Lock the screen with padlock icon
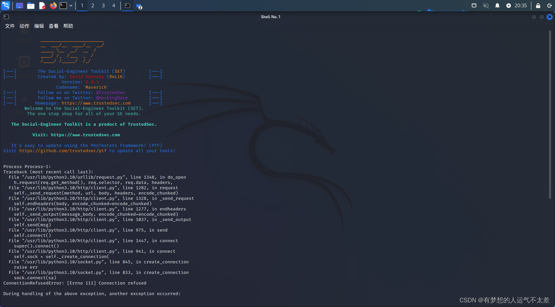This screenshot has height=307, width=555. coord(538,6)
